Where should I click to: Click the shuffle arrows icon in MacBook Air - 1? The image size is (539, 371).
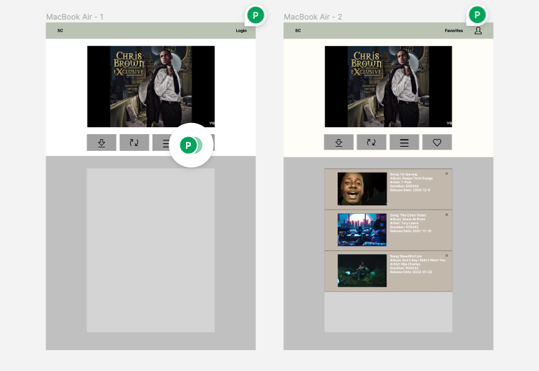(x=134, y=143)
